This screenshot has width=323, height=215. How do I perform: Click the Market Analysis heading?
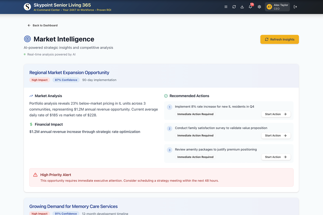(48, 96)
